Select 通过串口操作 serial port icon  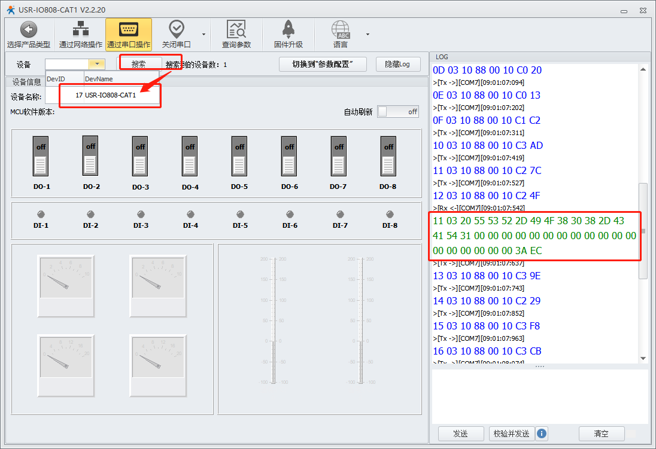[129, 29]
